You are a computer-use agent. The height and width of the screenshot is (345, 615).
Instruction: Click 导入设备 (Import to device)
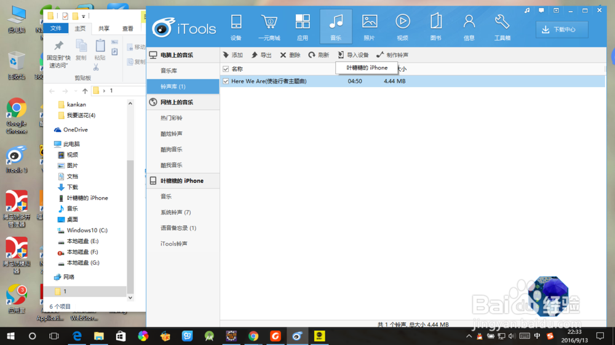pyautogui.click(x=353, y=55)
